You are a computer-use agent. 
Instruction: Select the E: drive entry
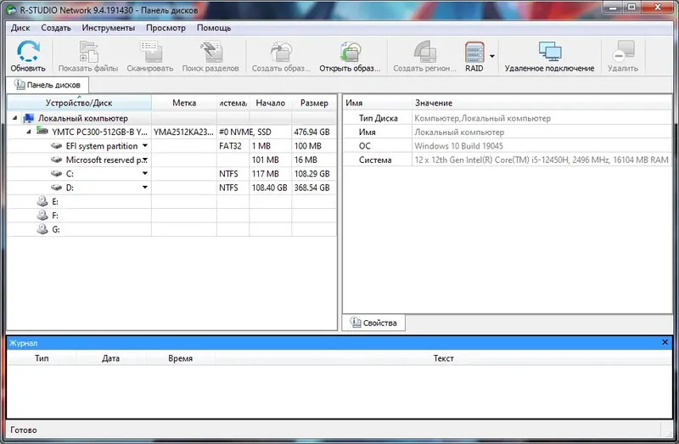point(55,201)
